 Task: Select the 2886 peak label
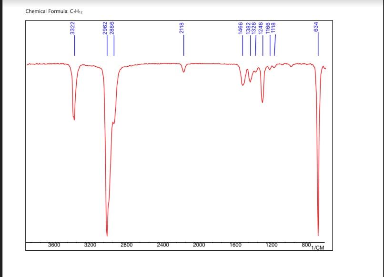coord(111,28)
